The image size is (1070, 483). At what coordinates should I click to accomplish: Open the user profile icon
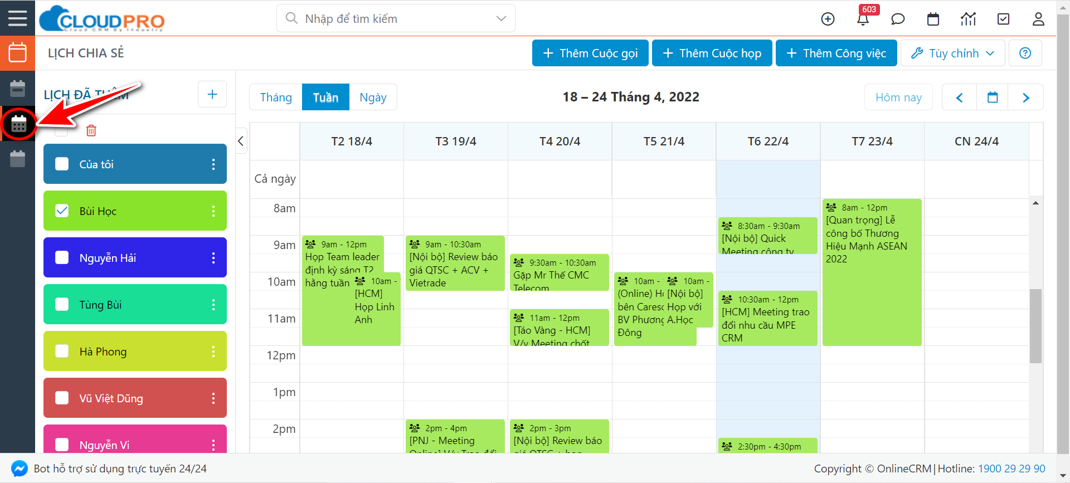pos(1038,19)
